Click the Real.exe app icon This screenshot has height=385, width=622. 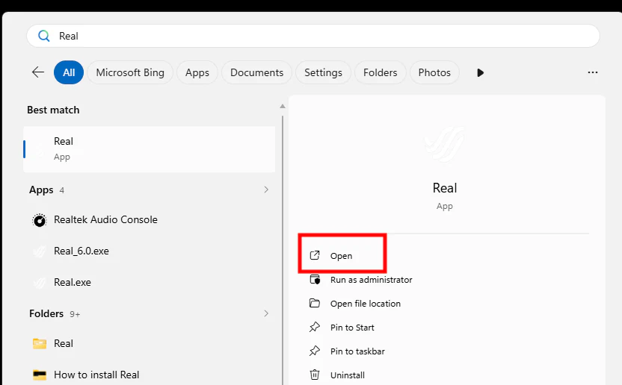click(40, 283)
